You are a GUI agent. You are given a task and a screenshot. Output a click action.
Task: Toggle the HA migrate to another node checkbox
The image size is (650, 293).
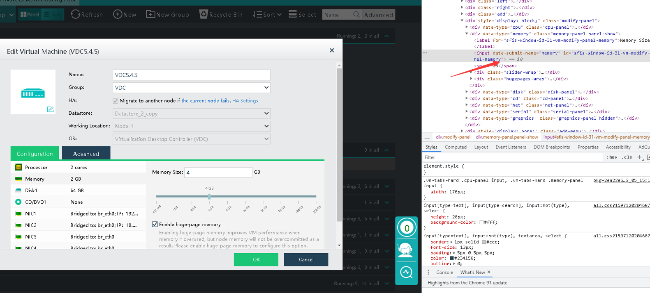[x=116, y=101]
